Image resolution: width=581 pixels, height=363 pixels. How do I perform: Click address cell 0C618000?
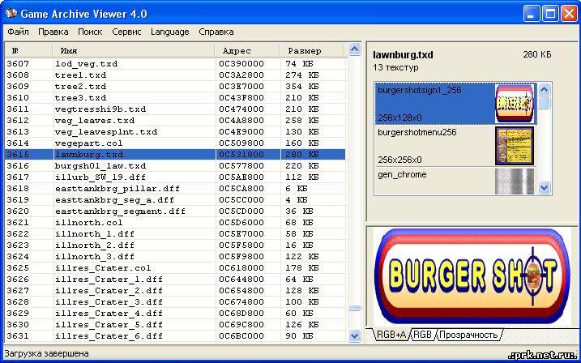[x=241, y=268]
